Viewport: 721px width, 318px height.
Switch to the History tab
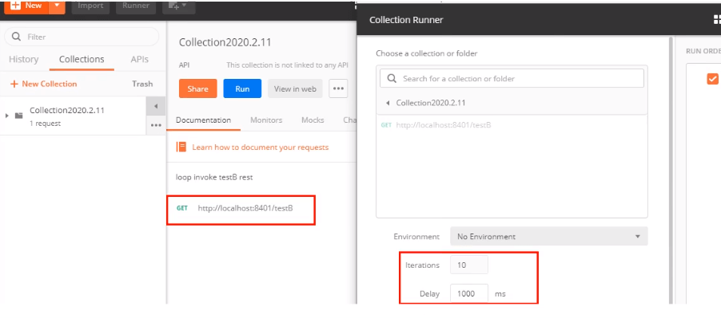(23, 59)
